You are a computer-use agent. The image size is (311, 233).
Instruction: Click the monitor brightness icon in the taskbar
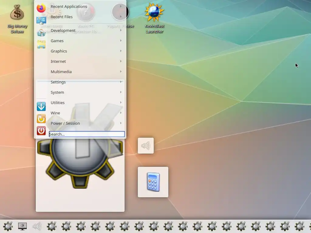[22, 226]
